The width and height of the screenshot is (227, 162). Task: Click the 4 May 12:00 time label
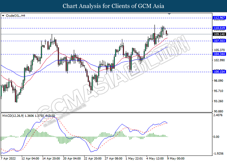tap(155, 158)
